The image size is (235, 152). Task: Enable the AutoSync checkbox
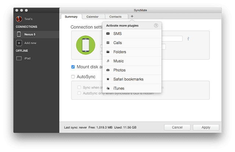(x=73, y=77)
